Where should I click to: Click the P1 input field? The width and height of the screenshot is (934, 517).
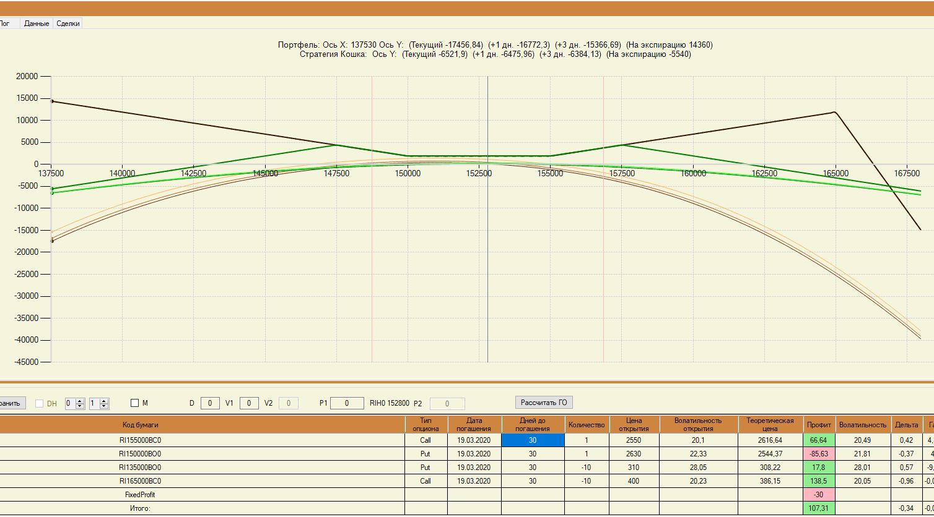point(347,403)
